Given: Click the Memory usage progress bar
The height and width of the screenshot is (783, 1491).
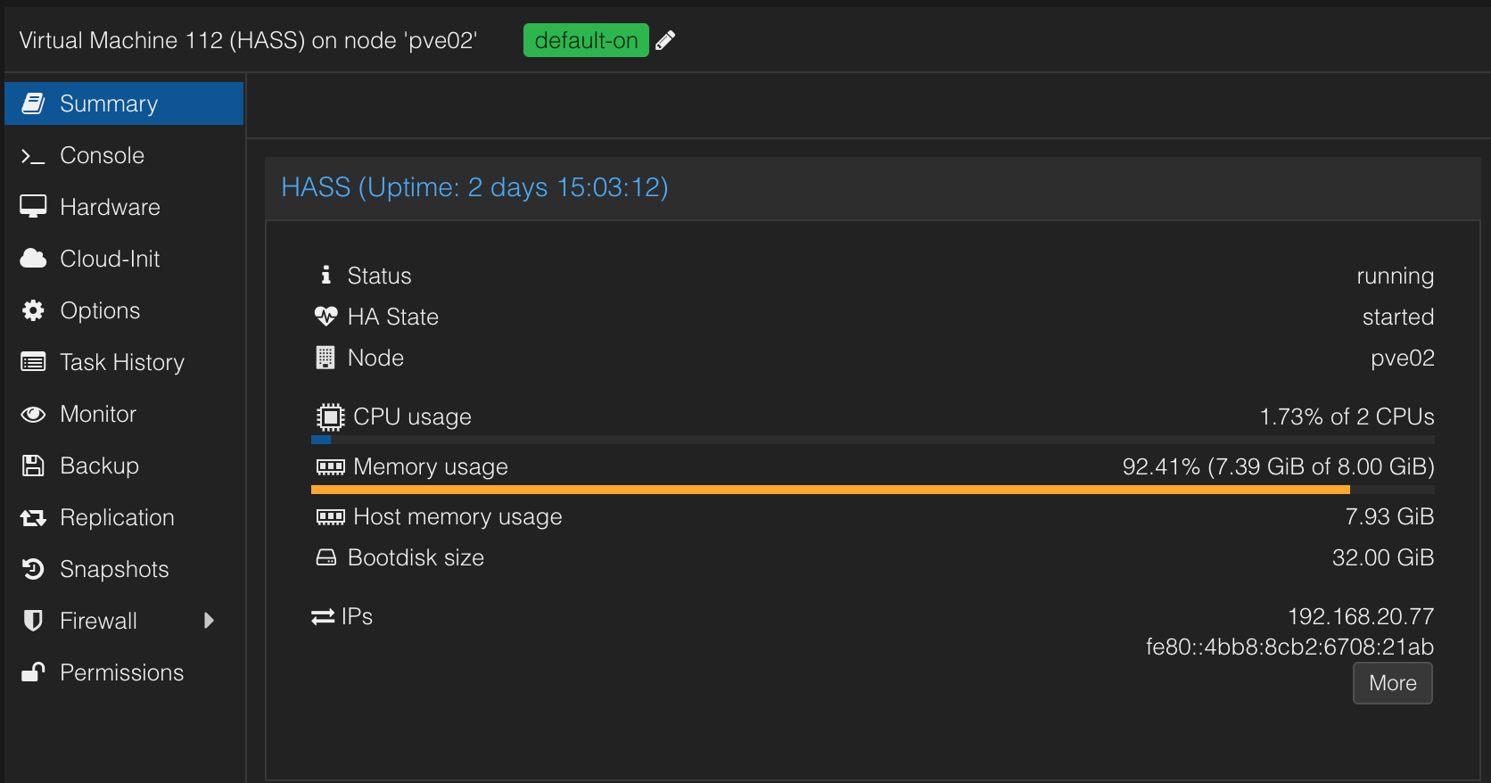Looking at the screenshot, I should 873,490.
